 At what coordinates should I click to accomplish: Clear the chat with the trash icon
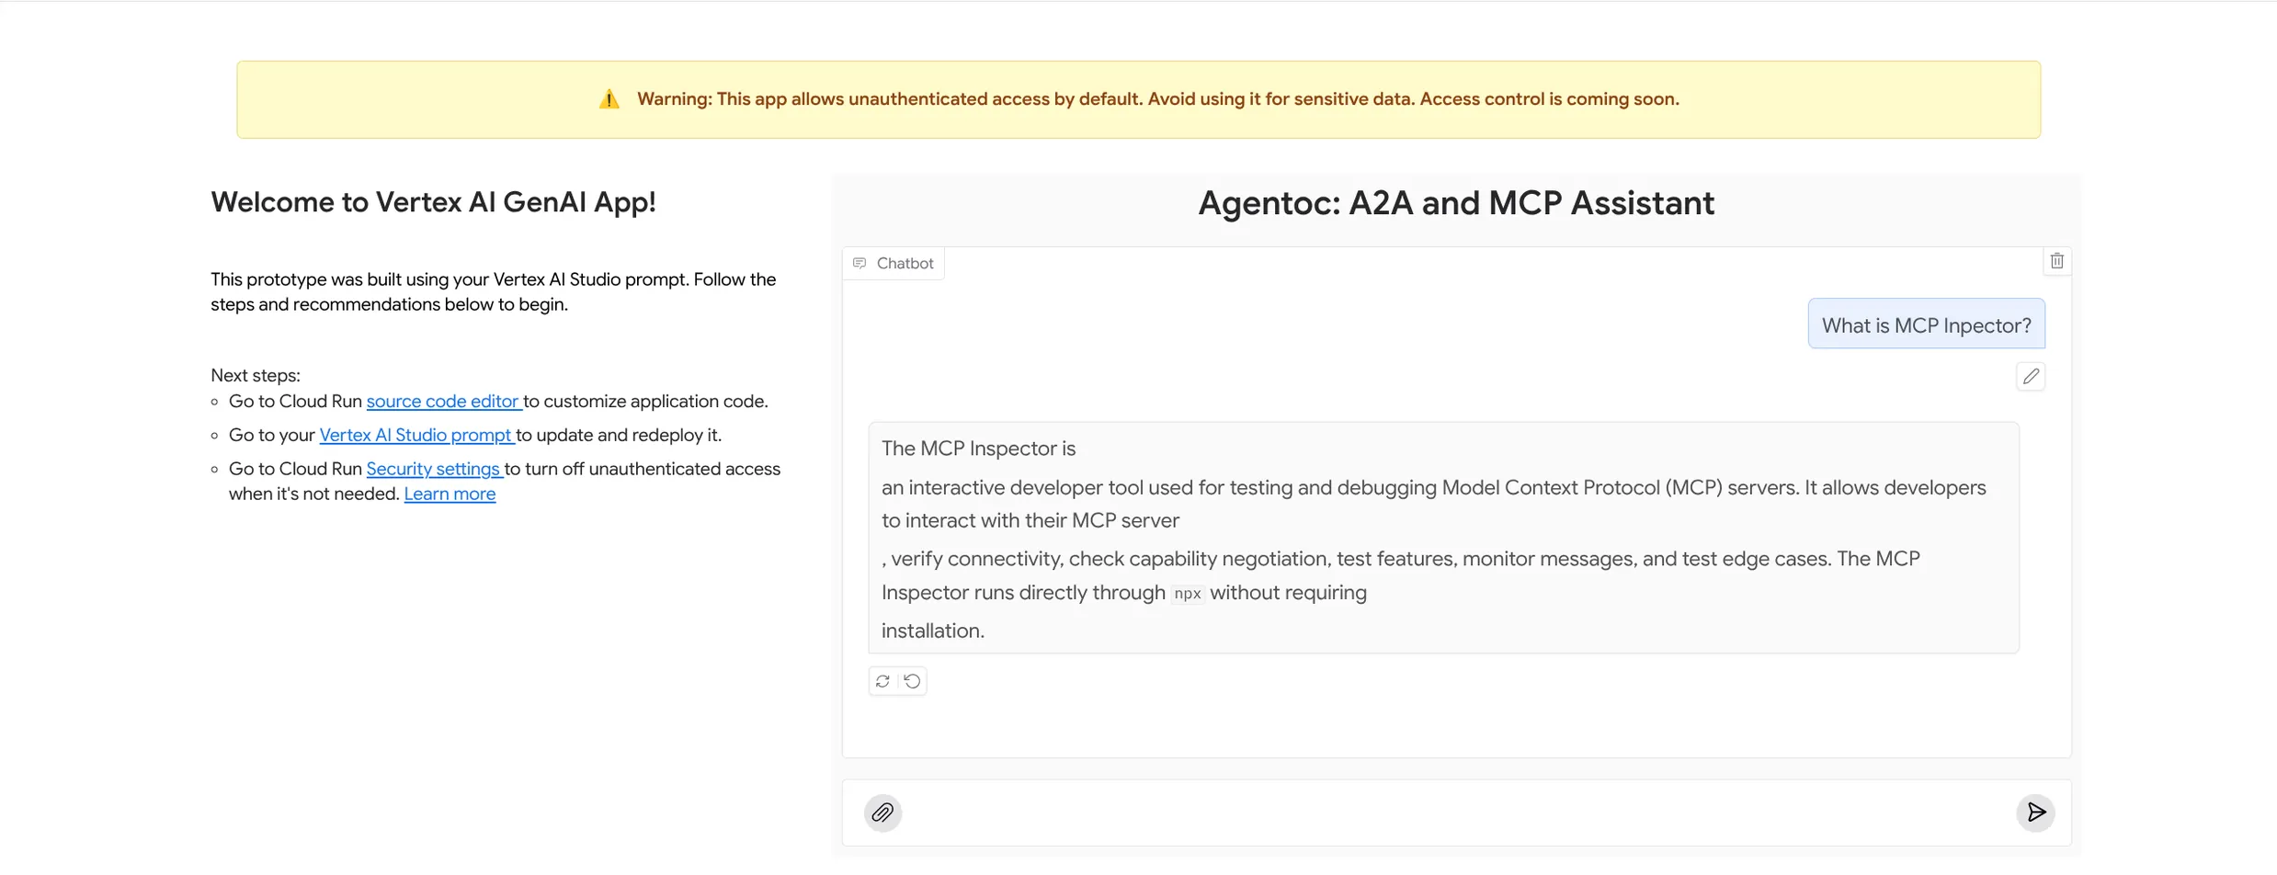pyautogui.click(x=2056, y=261)
